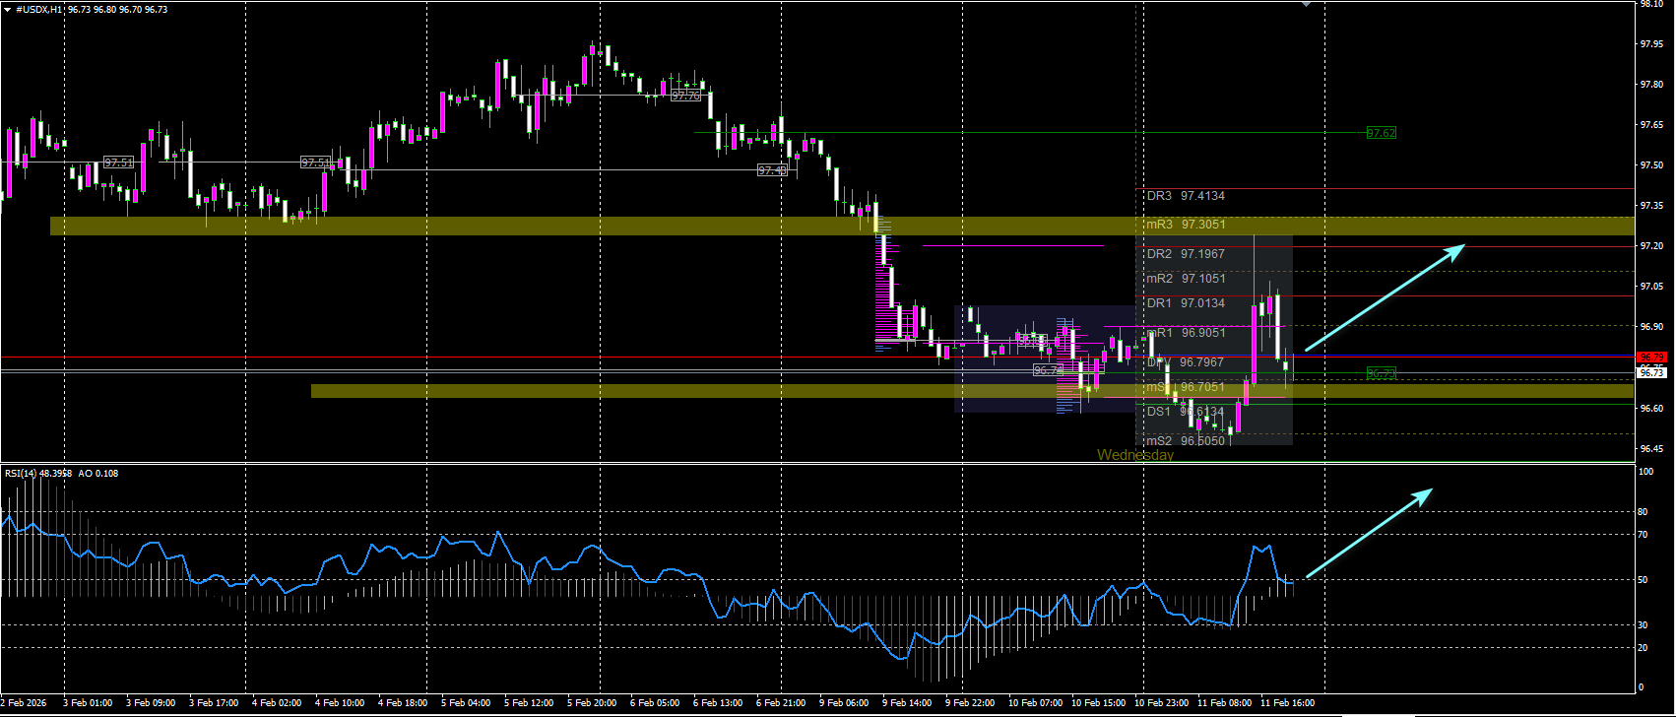The width and height of the screenshot is (1676, 717).
Task: Click the chart shift triangle on the top edge
Action: click(x=1306, y=4)
